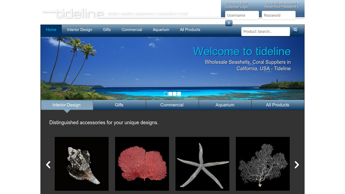Click the product search magnifier button
Screen dimensions: 345x194
(295, 30)
